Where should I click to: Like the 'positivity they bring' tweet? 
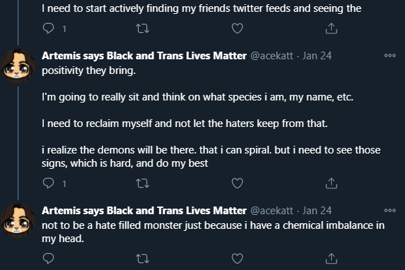(237, 183)
